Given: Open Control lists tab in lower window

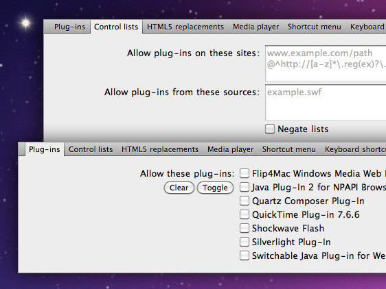Looking at the screenshot, I should point(91,149).
